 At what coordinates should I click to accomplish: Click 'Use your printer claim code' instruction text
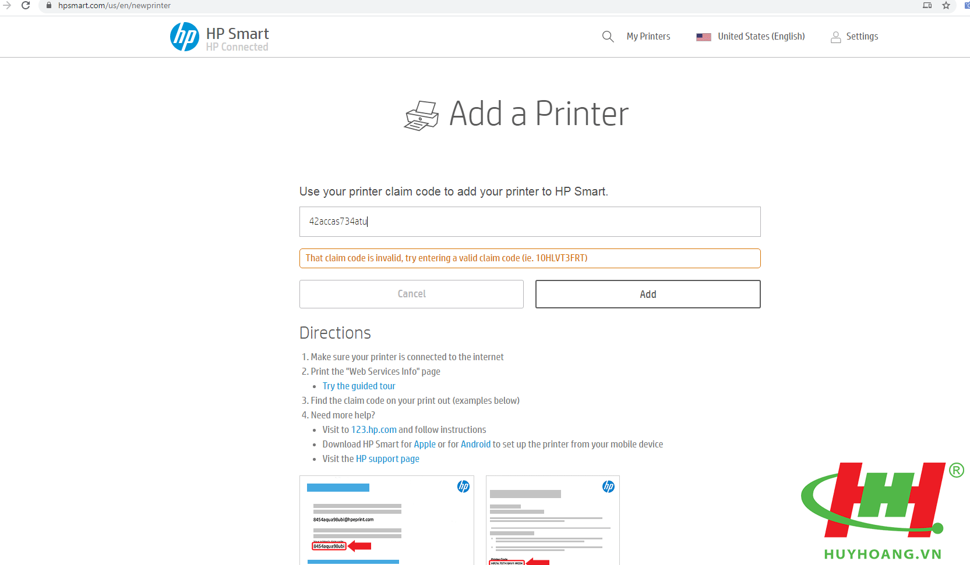(x=453, y=191)
